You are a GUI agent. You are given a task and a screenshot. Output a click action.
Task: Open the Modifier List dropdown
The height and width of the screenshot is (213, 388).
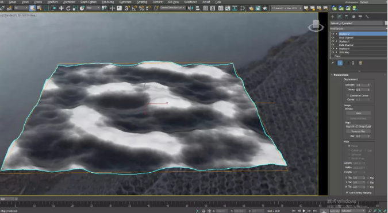click(x=359, y=29)
